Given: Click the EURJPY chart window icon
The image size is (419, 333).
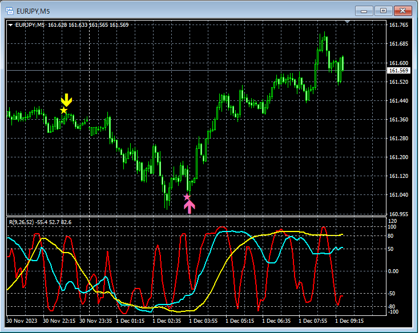Looking at the screenshot, I should click(x=10, y=11).
